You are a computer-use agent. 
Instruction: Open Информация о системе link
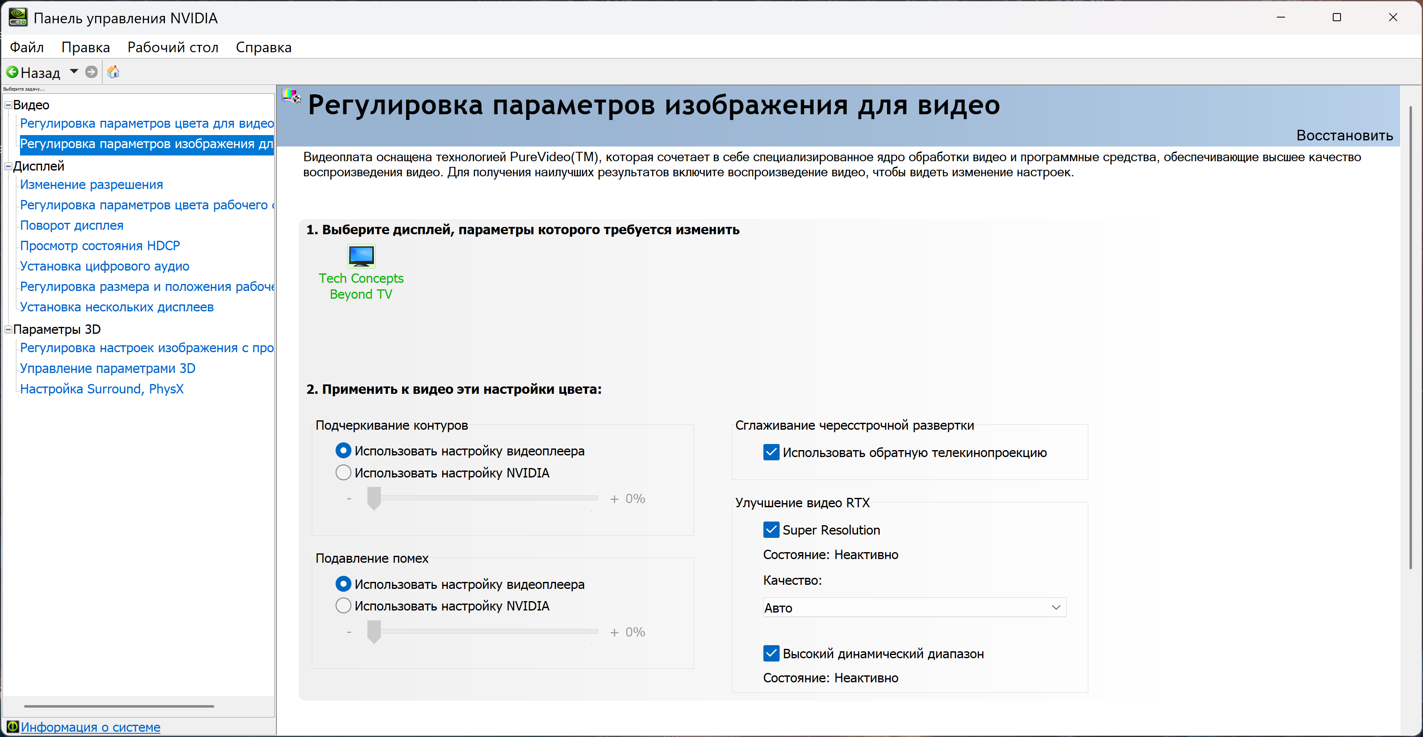click(91, 727)
